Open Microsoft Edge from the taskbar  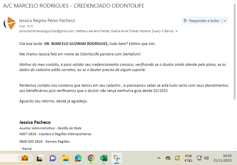78,158
